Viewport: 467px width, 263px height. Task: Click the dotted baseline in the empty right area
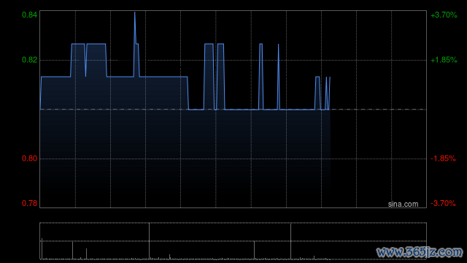pyautogui.click(x=378, y=110)
